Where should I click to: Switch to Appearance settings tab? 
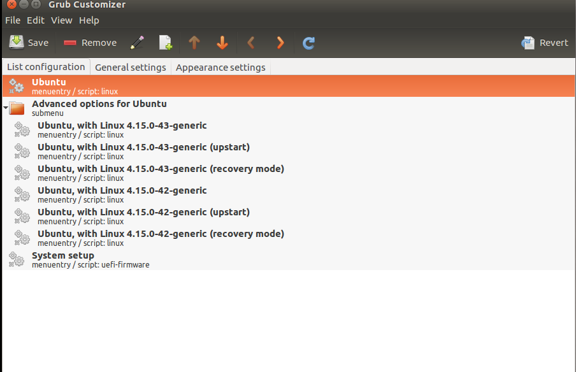tap(220, 68)
